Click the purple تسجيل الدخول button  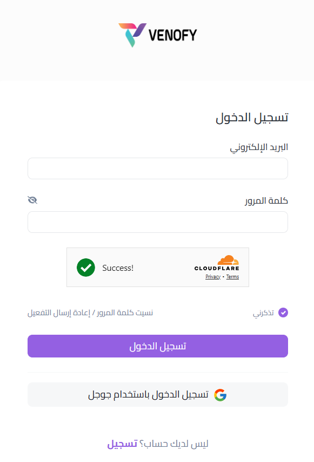coord(158,346)
